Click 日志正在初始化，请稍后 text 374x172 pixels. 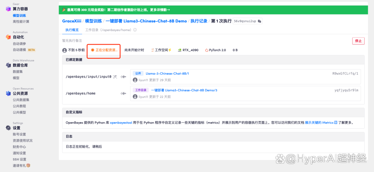[x=84, y=147]
